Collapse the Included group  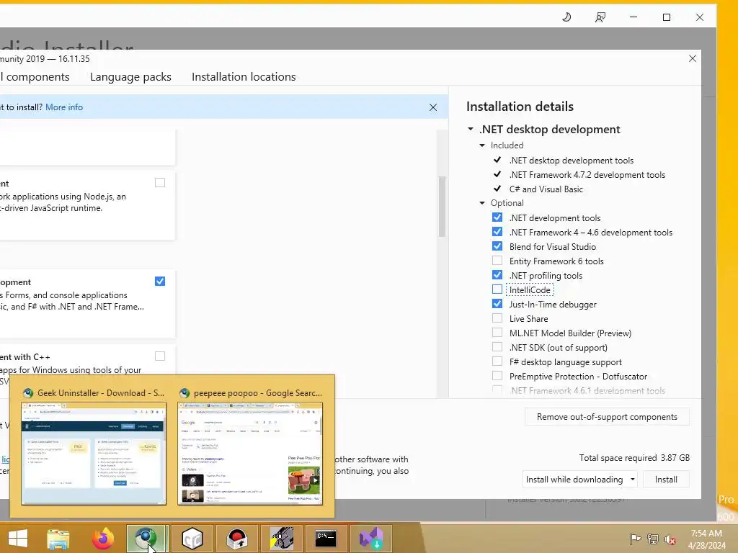click(482, 145)
